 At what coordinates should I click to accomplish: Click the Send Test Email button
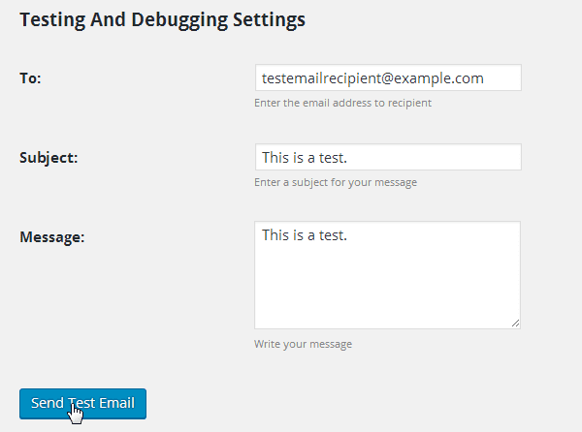coord(82,404)
